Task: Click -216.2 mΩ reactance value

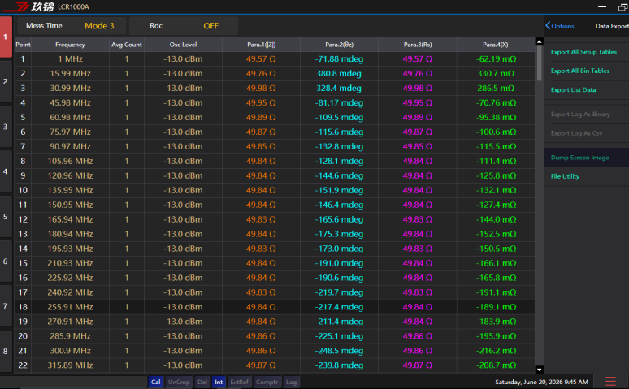Action: [x=496, y=351]
